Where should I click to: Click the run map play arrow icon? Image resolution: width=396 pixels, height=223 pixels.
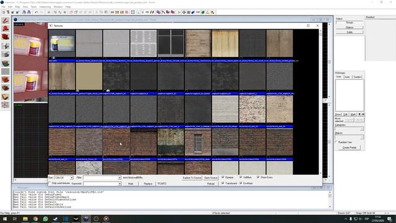179,12
